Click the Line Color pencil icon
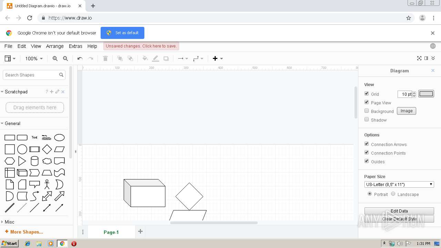This screenshot has height=248, width=441. click(156, 59)
